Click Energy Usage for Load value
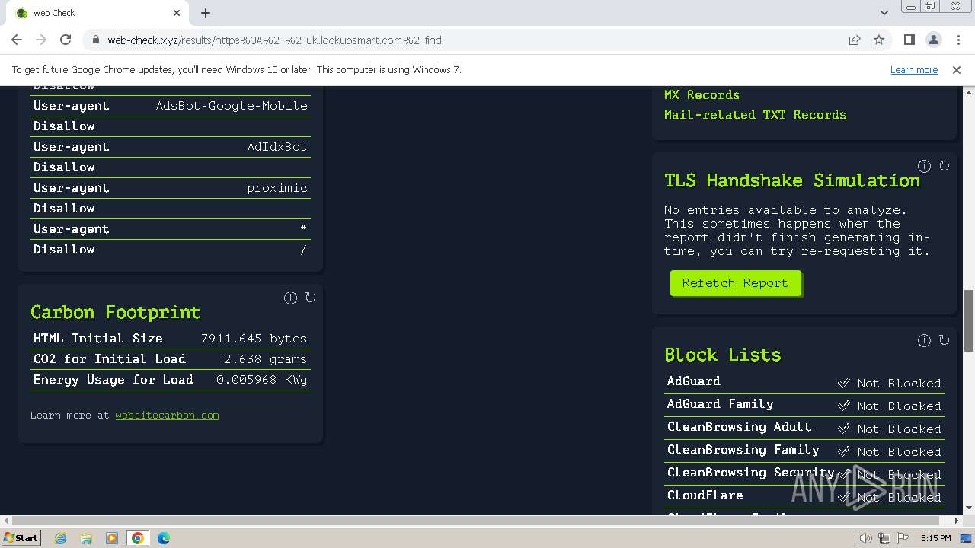975x548 pixels. coord(261,379)
